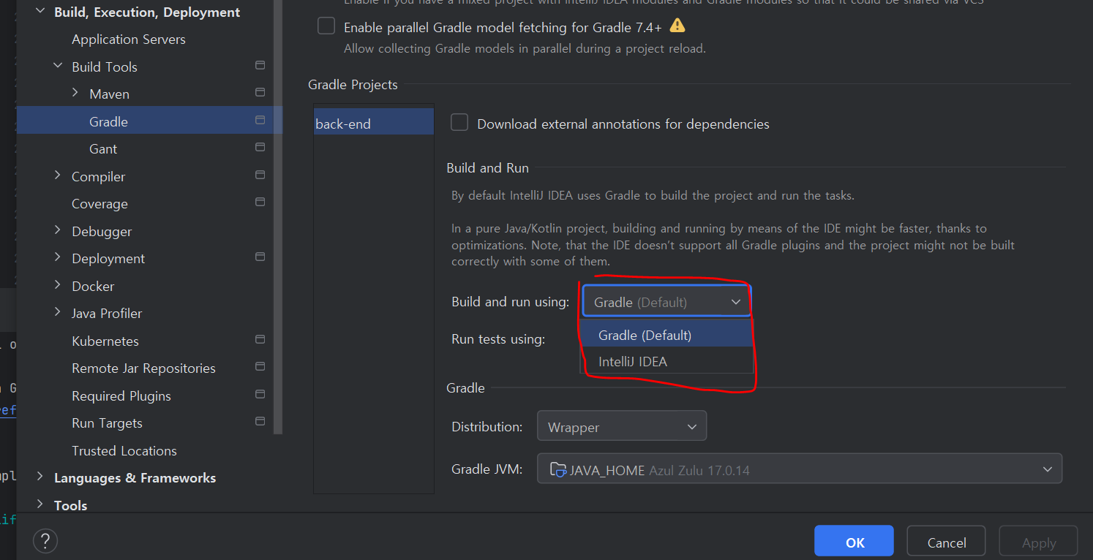1093x560 pixels.
Task: Open the Required Plugins page
Action: pos(121,396)
